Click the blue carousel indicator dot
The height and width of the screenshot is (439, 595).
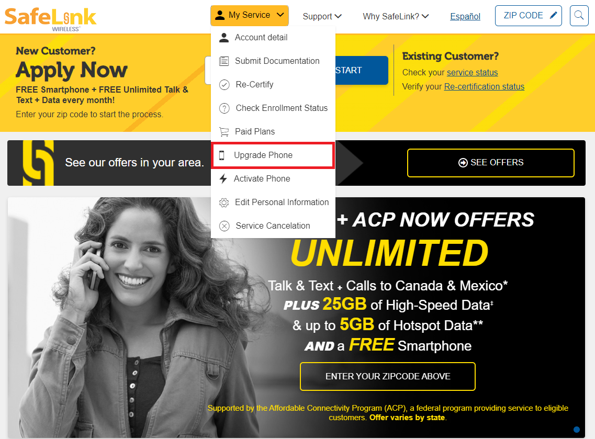tap(576, 430)
